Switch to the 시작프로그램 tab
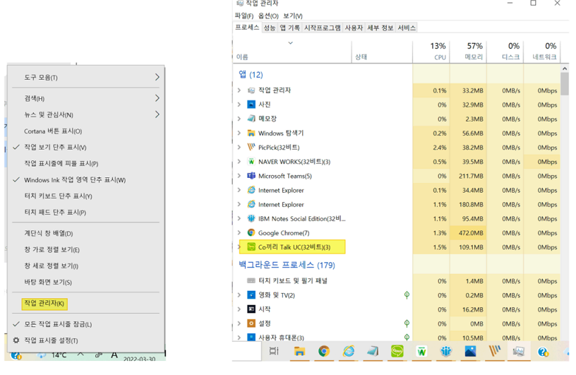 tap(322, 28)
